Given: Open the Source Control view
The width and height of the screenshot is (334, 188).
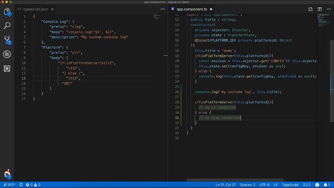Looking at the screenshot, I should (7, 40).
